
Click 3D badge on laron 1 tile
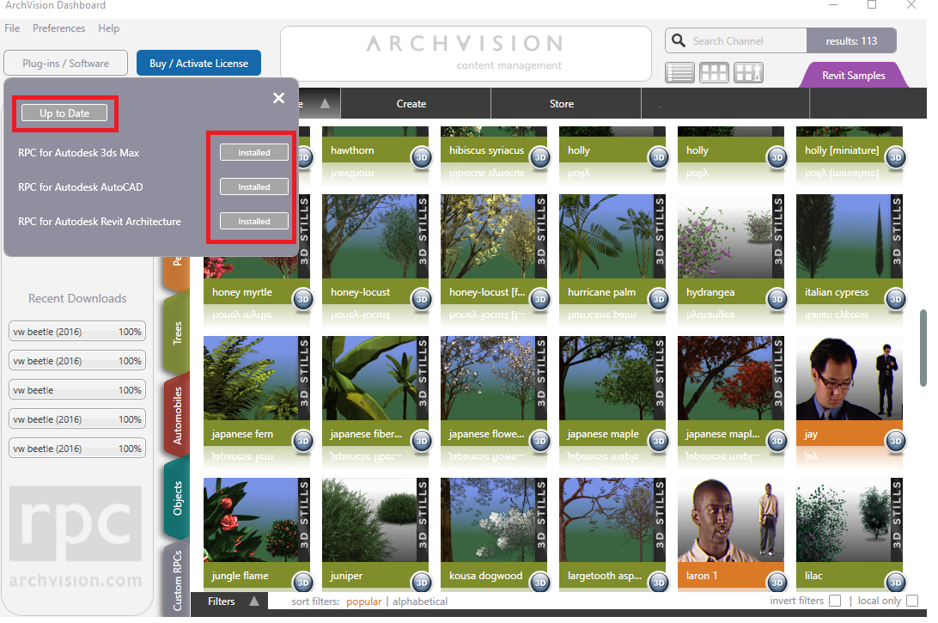tap(777, 583)
